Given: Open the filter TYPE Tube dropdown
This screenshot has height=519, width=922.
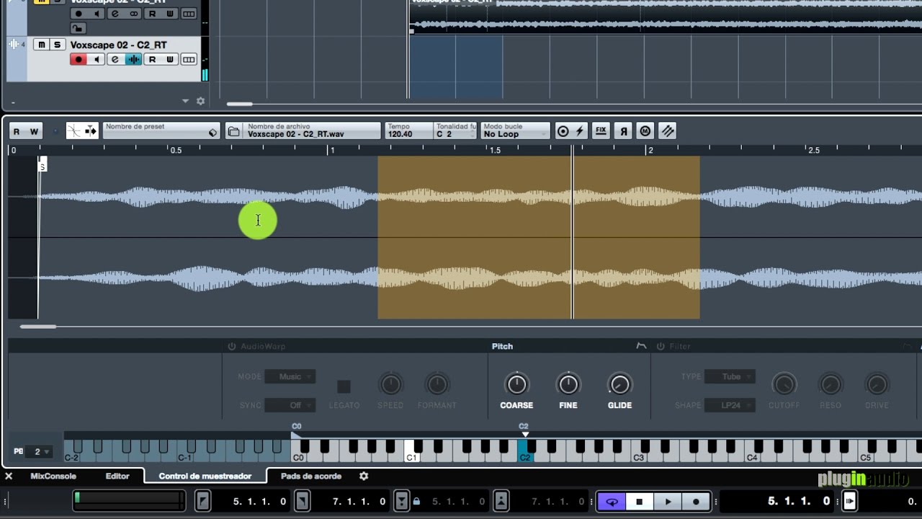Looking at the screenshot, I should click(730, 376).
